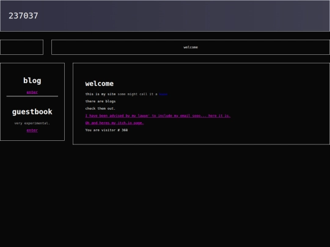Open the guestbook 'enter' link
Image resolution: width=330 pixels, height=247 pixels.
click(32, 131)
